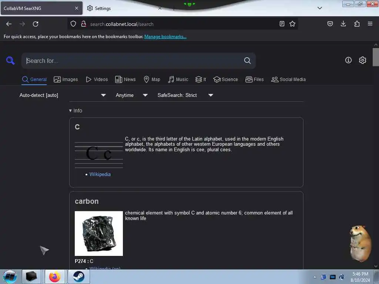Select the It search category
This screenshot has height=284, width=379.
(x=201, y=80)
